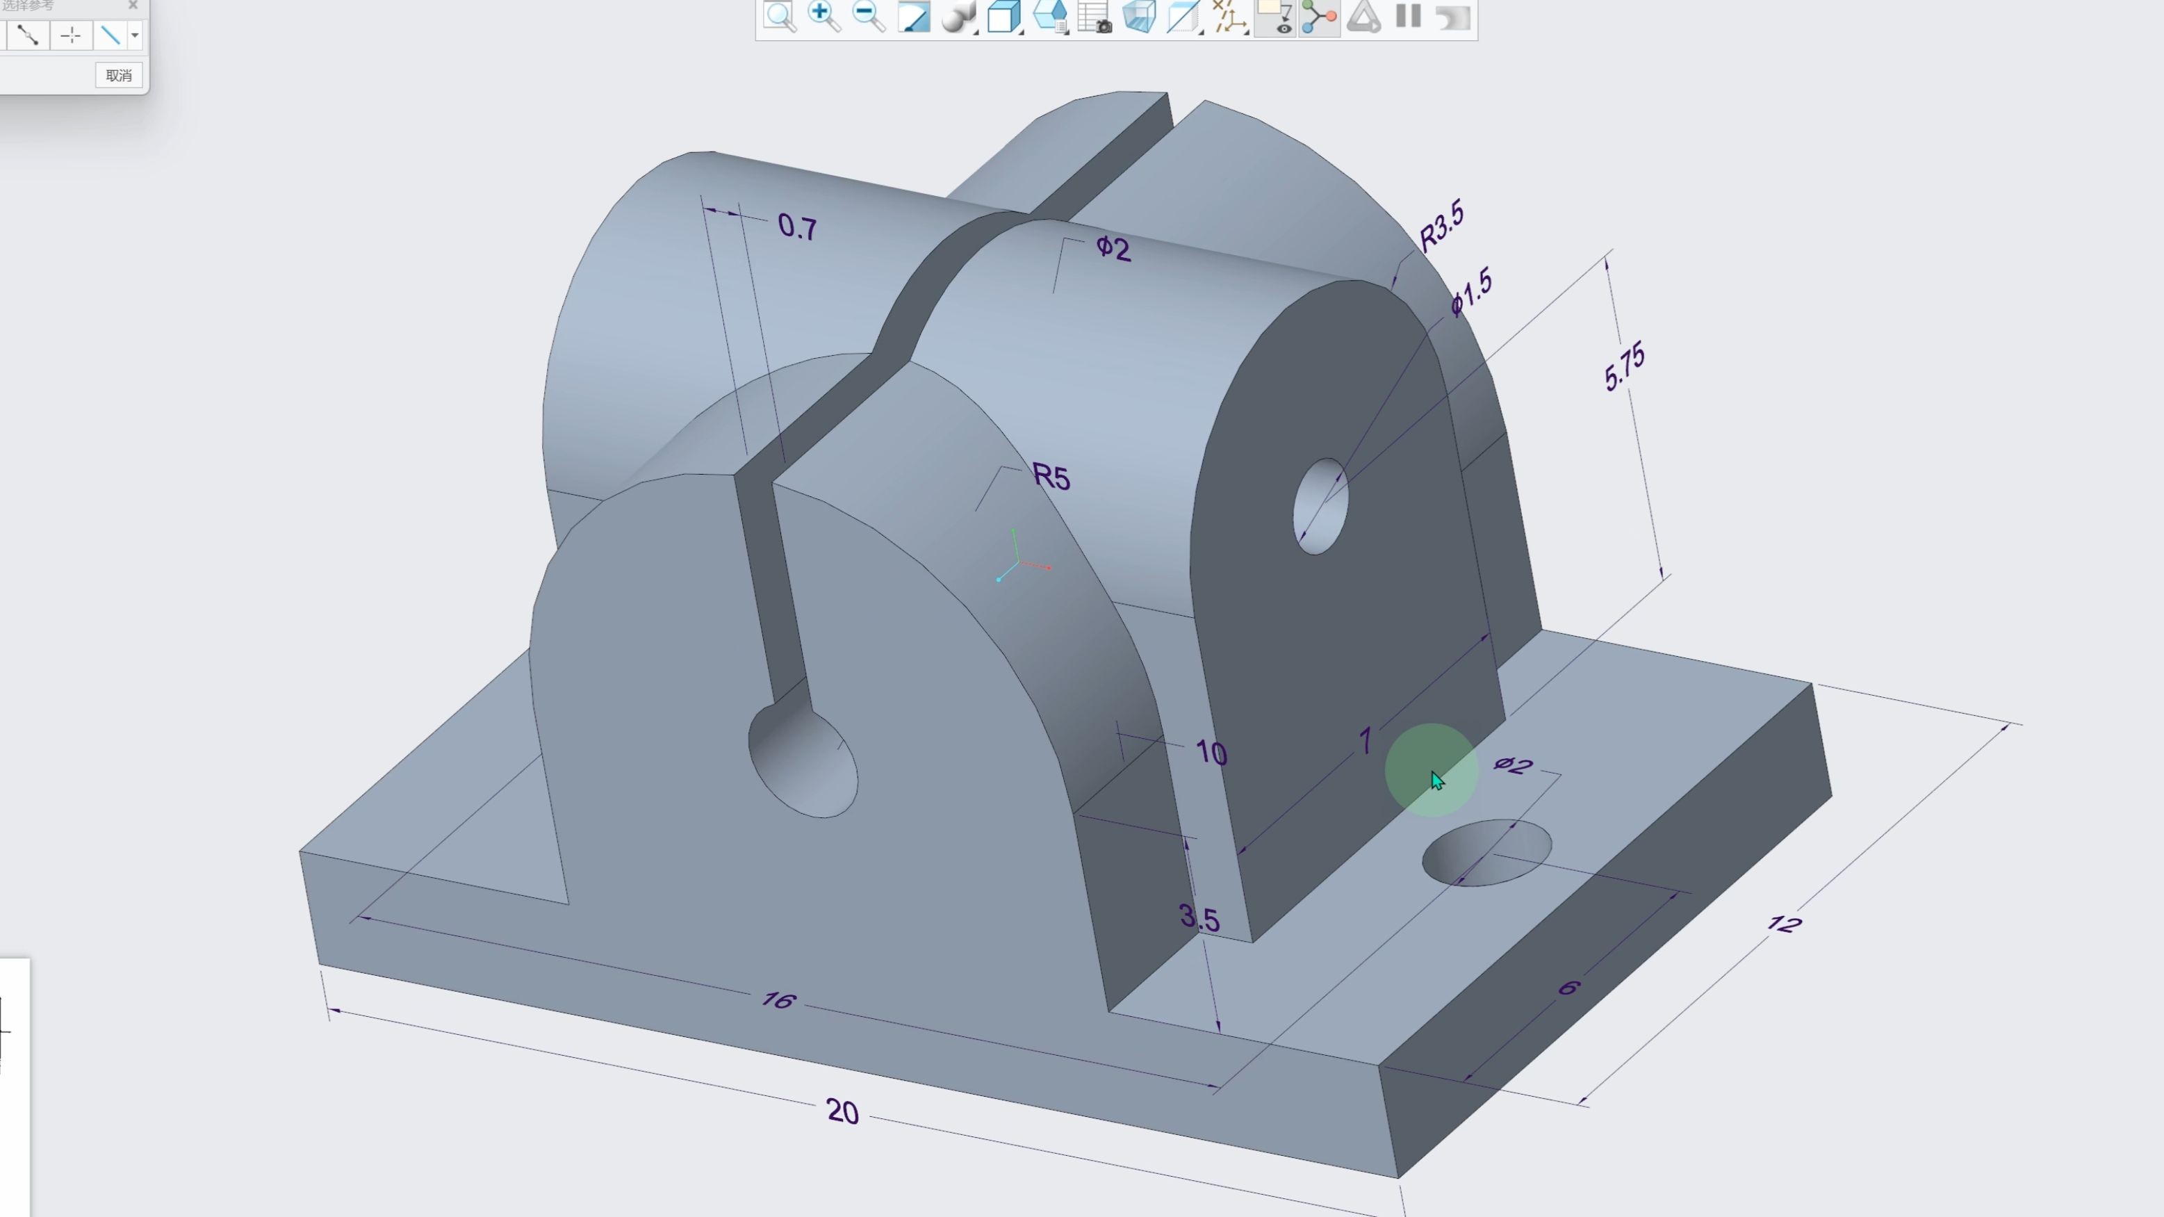Click the Refit zoom-to-fit icon
2164x1217 pixels.
tap(780, 17)
